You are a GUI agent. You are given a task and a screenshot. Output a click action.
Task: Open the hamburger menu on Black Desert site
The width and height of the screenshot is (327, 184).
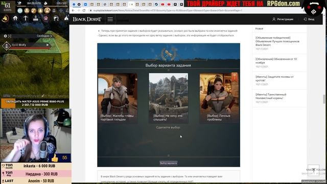pyautogui.click(x=110, y=19)
